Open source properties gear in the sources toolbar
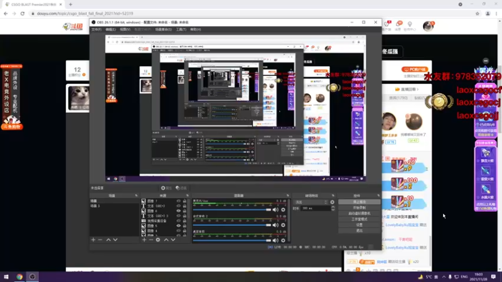Screen dimensions: 502x282 (x=158, y=240)
